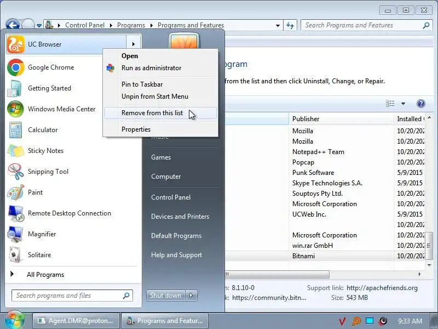Click the shield icon beside Run as administrator

[111, 68]
